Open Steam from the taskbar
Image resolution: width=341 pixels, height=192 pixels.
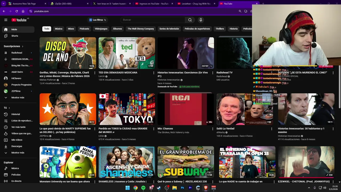[159, 188]
